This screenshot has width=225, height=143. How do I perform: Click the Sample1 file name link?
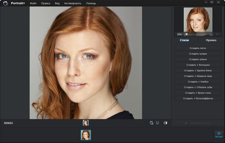tap(8, 123)
